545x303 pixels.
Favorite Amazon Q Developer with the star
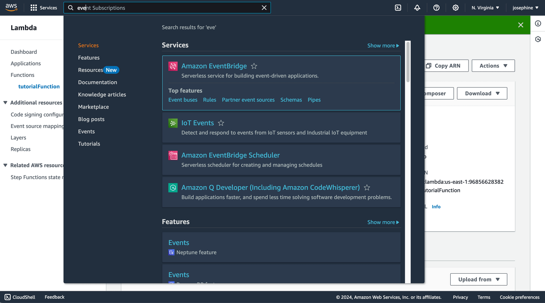point(367,187)
